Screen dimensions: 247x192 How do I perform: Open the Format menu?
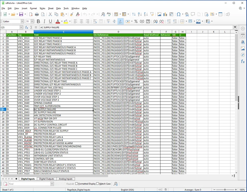click(33, 8)
